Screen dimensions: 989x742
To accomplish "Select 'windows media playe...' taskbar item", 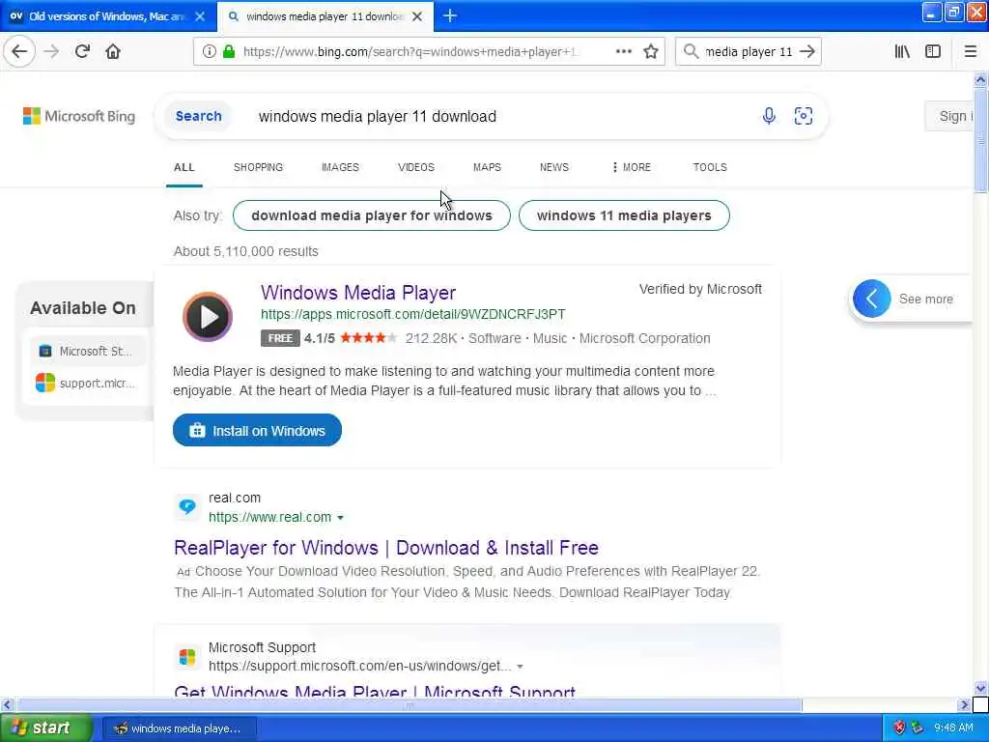I will tap(179, 728).
